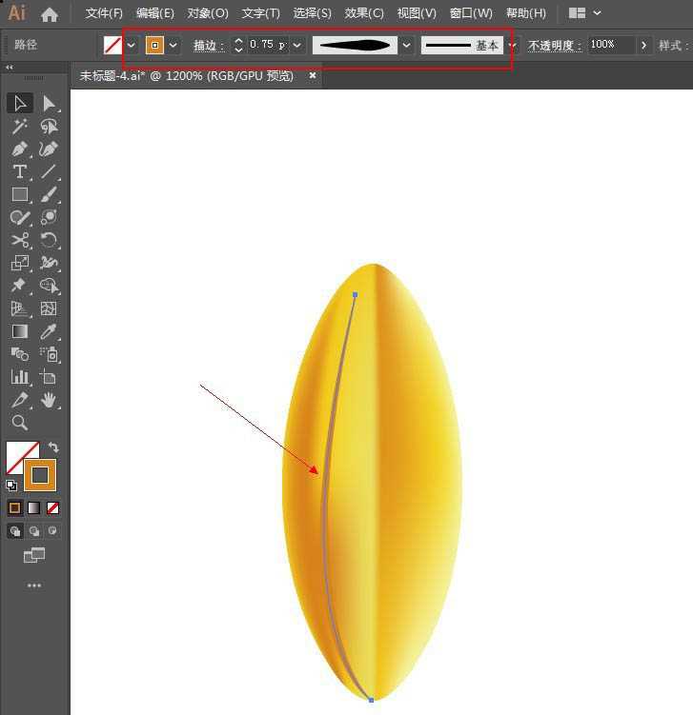The width and height of the screenshot is (693, 715).
Task: Open the 效果(C) menu
Action: [363, 13]
